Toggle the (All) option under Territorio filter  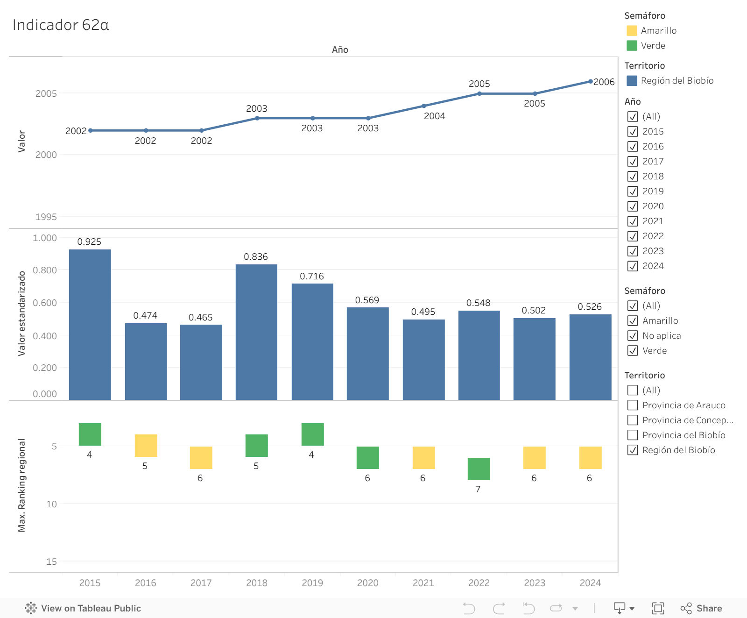pos(633,390)
